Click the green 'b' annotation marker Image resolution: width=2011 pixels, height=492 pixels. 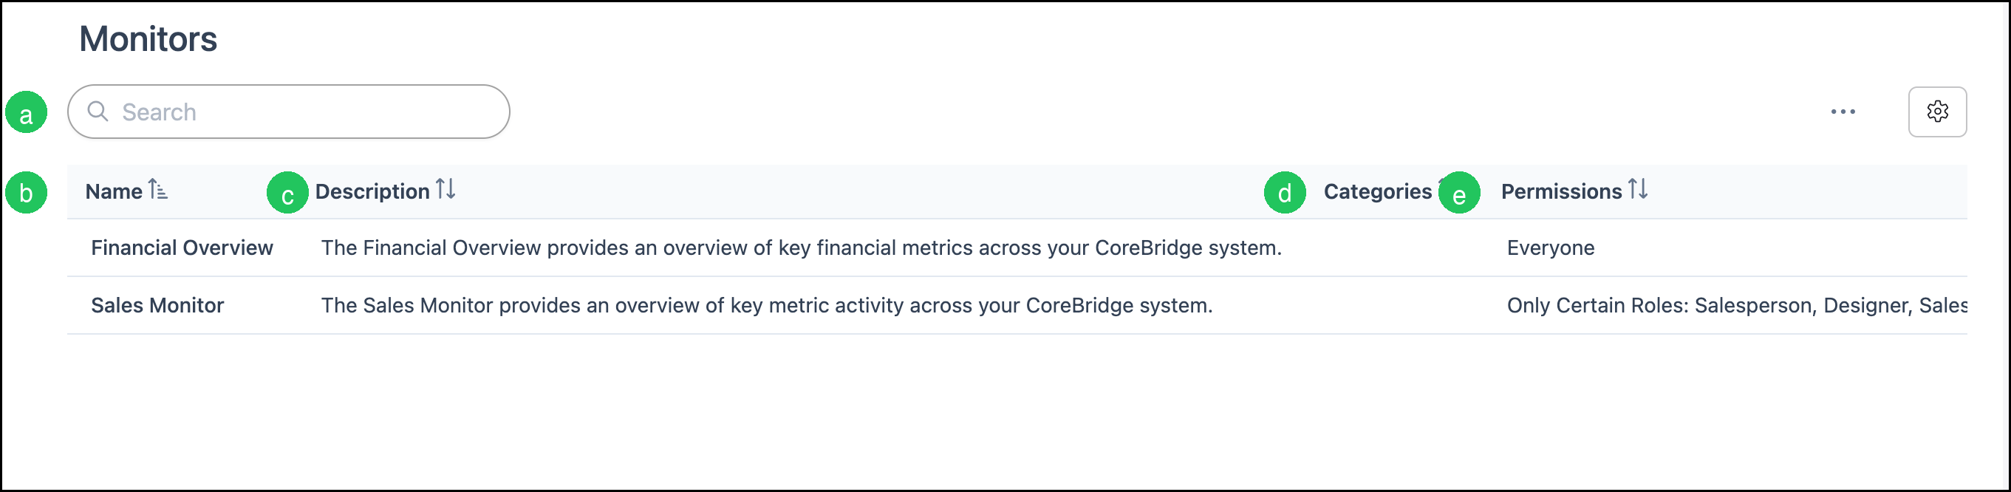coord(27,193)
